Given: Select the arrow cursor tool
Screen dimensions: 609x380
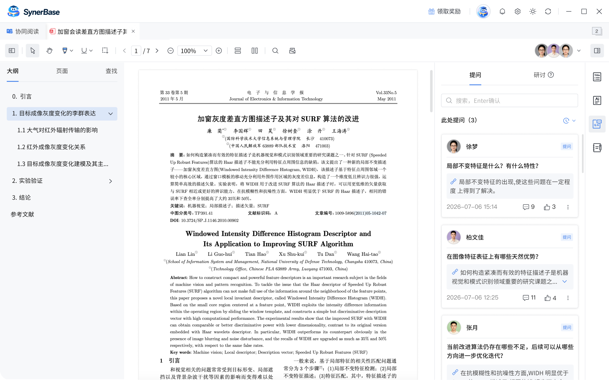Looking at the screenshot, I should point(32,51).
